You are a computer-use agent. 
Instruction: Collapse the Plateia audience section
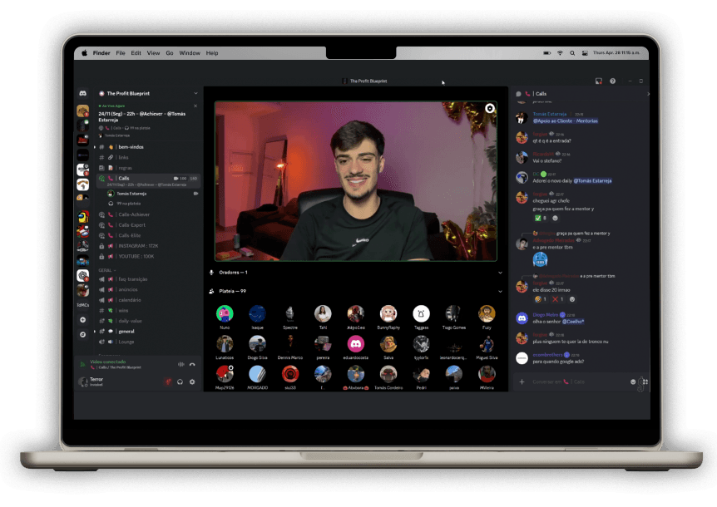(500, 291)
